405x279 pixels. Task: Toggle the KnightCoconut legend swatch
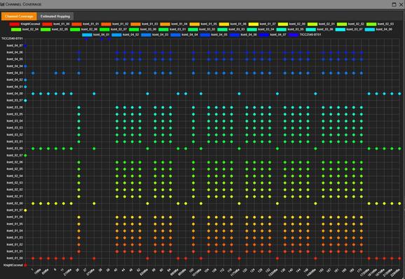(15, 24)
